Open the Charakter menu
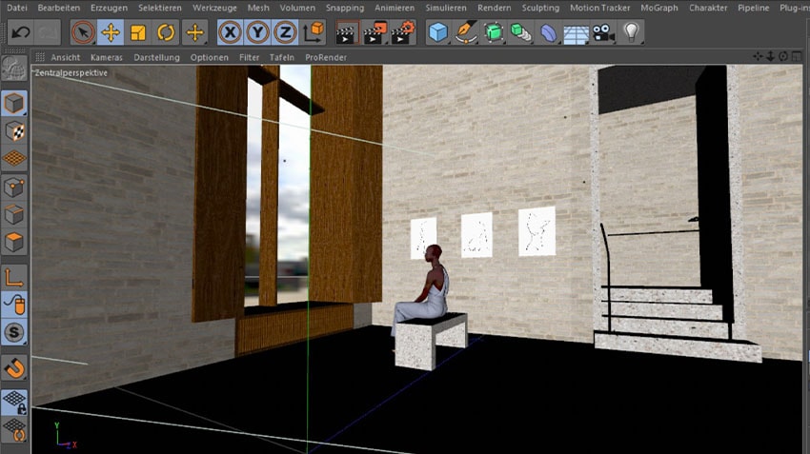 click(708, 8)
